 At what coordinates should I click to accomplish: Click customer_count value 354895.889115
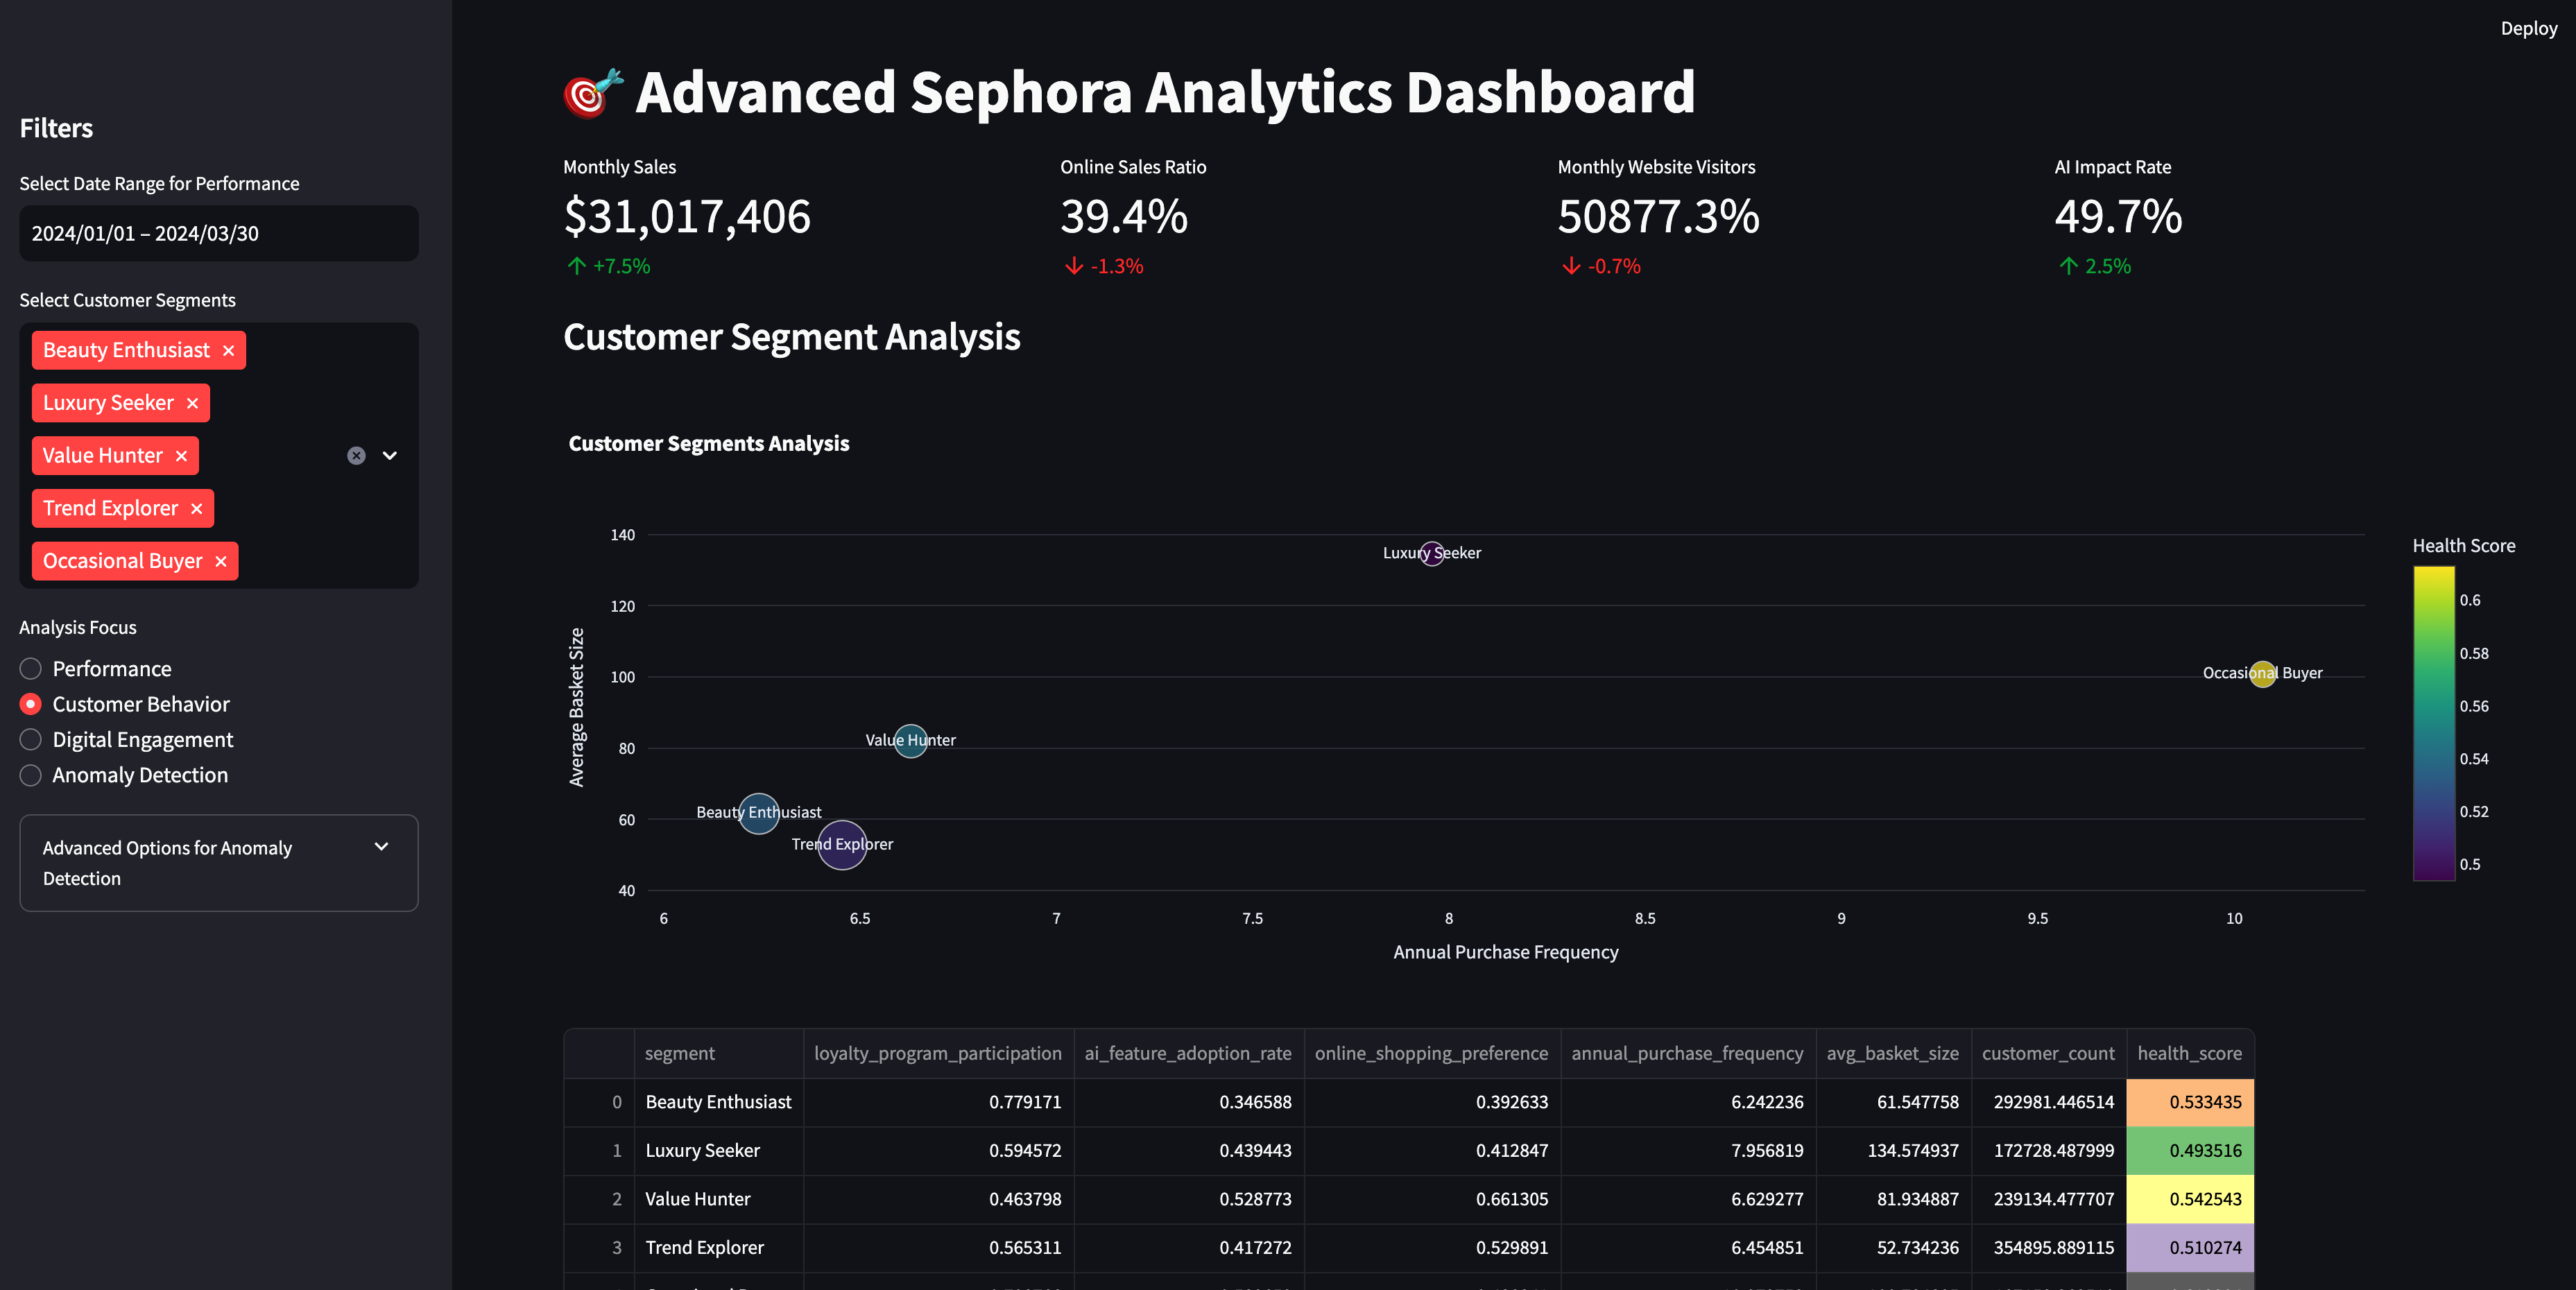point(2048,1248)
